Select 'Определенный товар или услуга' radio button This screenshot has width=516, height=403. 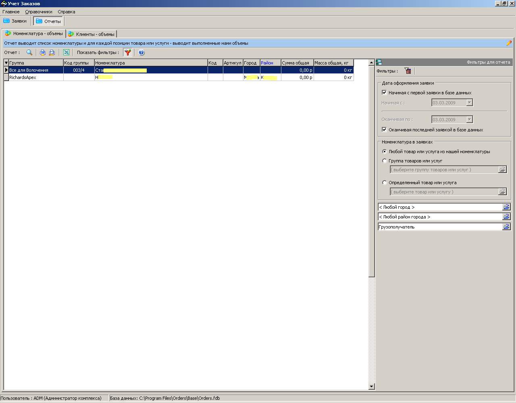385,183
